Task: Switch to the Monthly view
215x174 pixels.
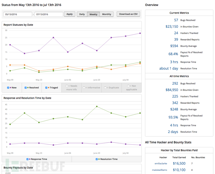Action: [107, 14]
